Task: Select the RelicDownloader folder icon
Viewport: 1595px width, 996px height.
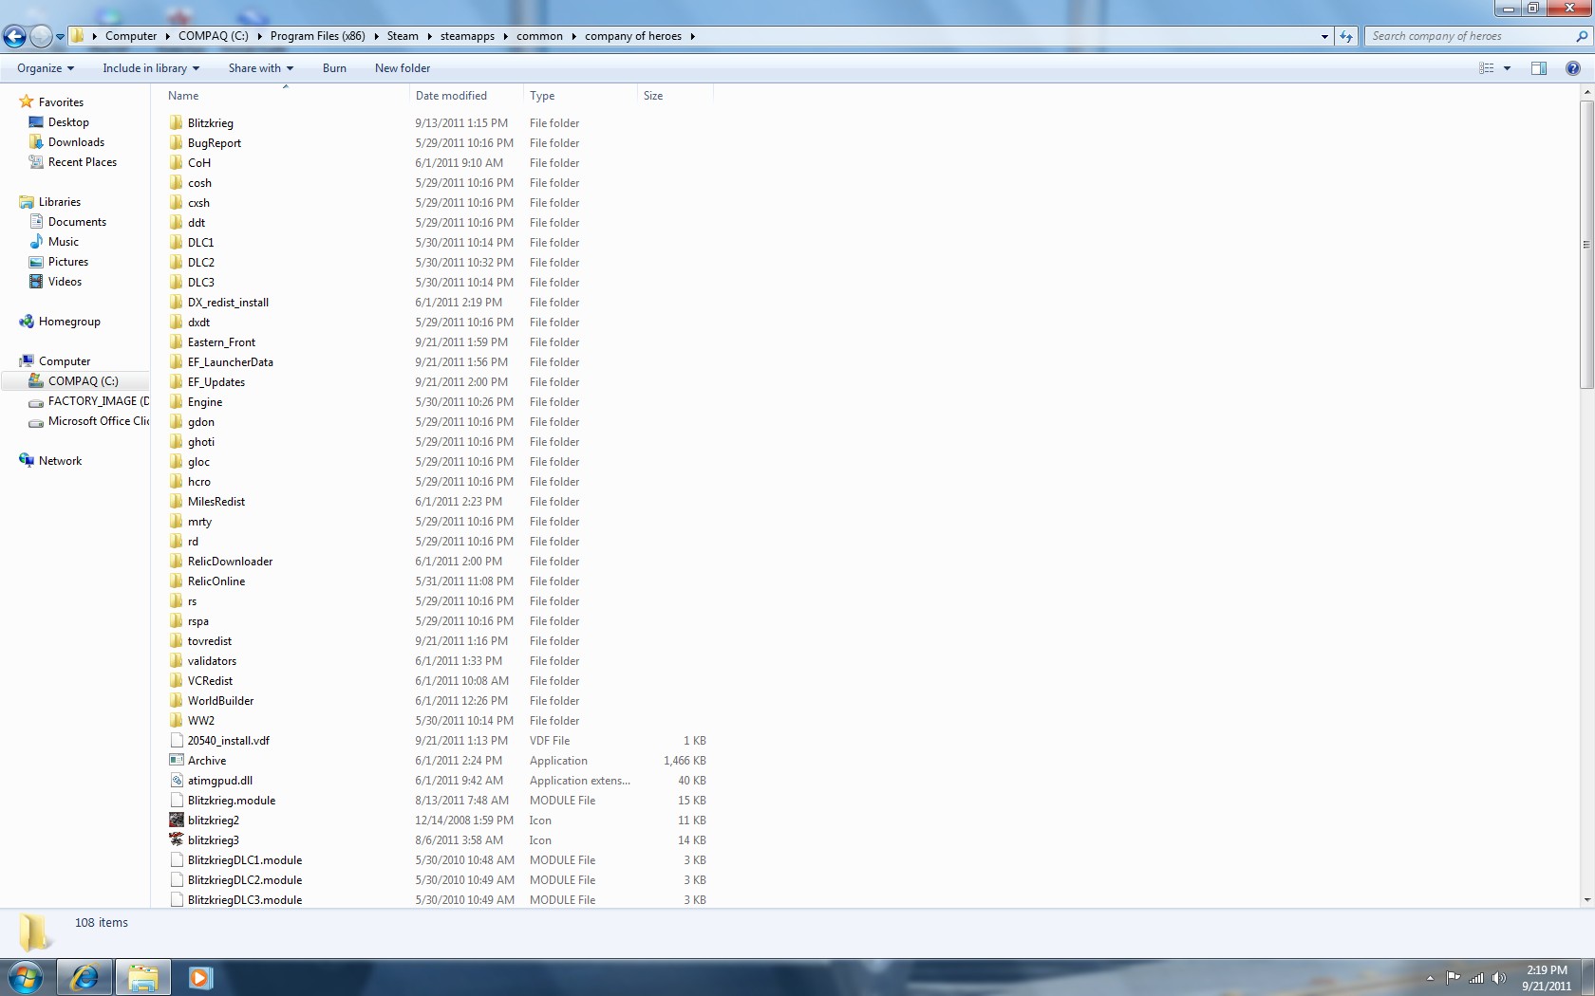Action: coord(177,561)
